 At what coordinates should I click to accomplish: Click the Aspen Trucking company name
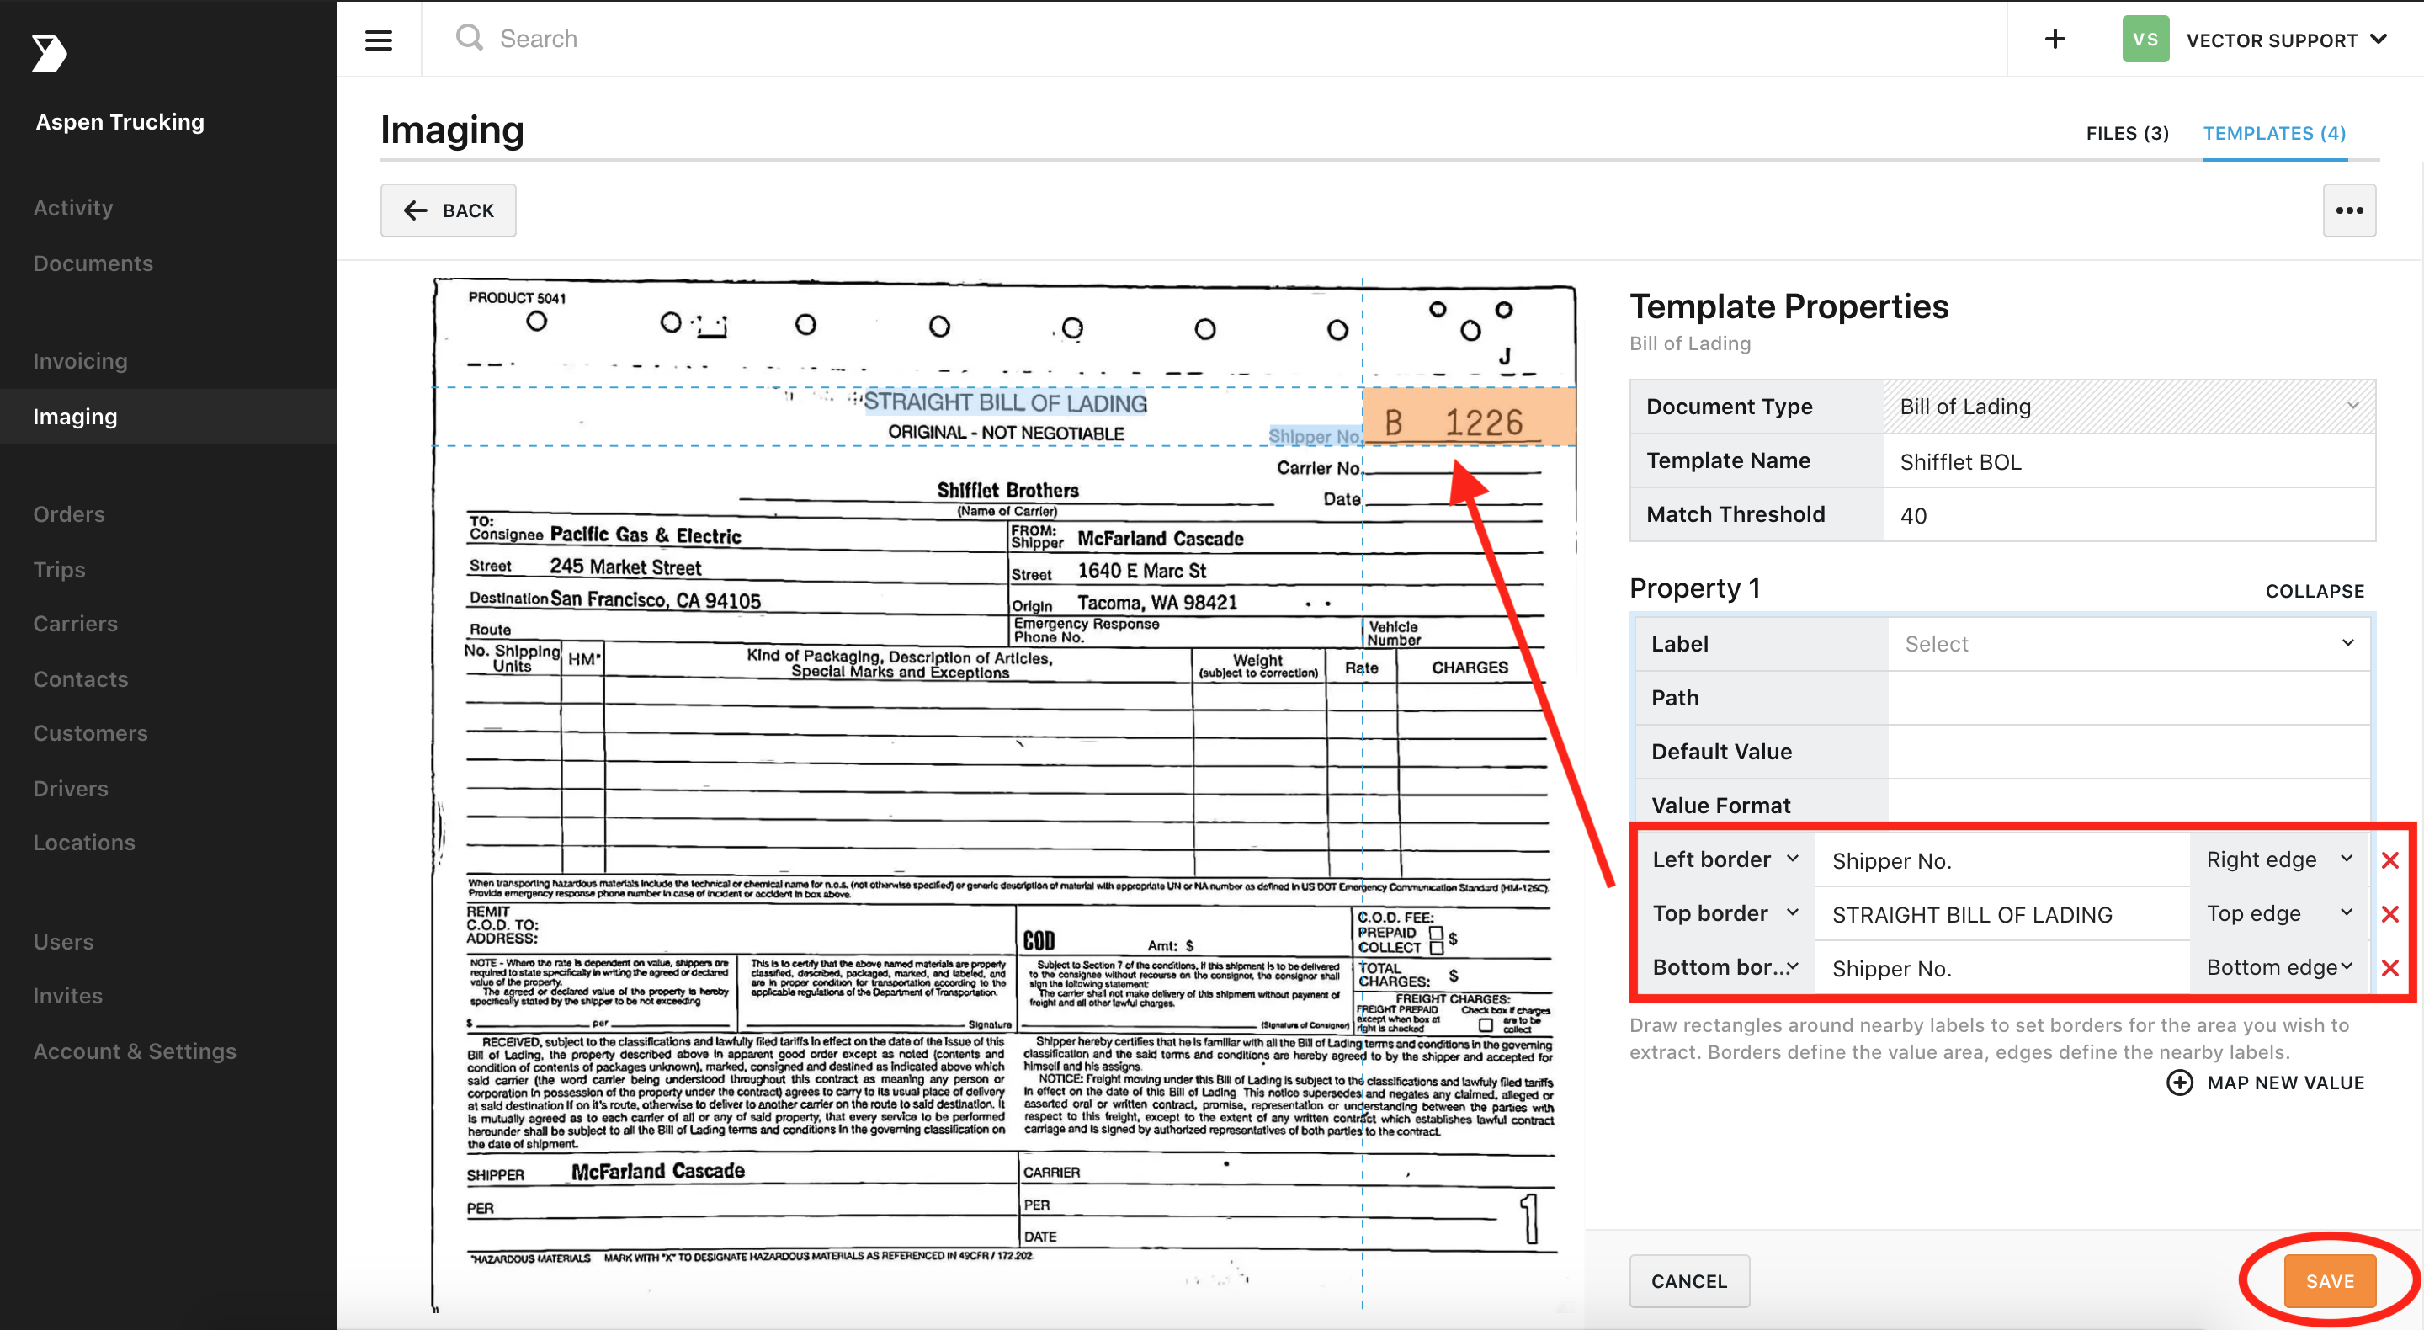point(120,122)
